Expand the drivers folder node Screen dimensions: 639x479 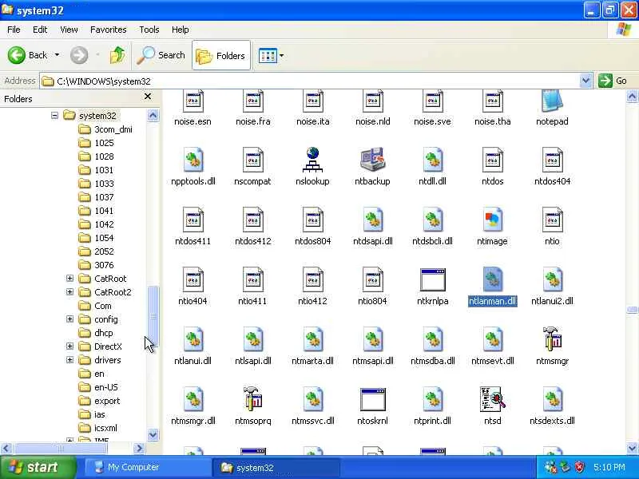69,360
